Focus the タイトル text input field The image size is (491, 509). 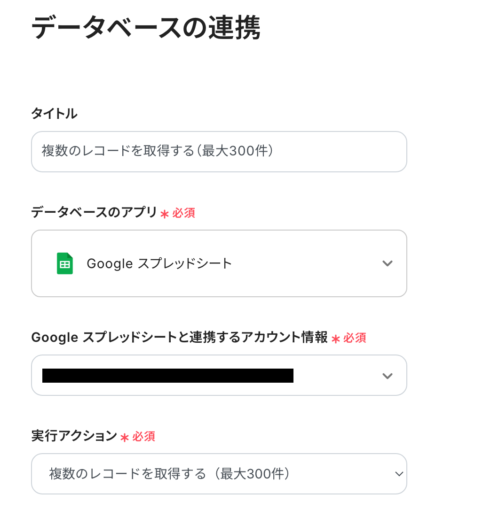click(219, 151)
